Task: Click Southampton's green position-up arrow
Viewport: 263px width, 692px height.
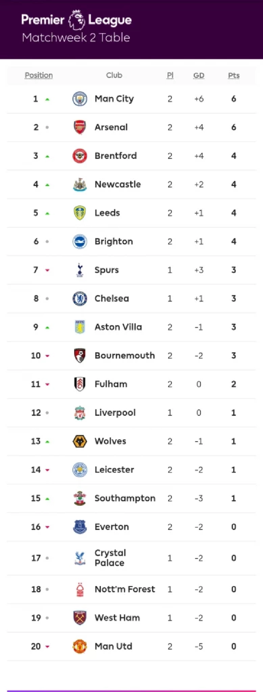Action: (47, 499)
